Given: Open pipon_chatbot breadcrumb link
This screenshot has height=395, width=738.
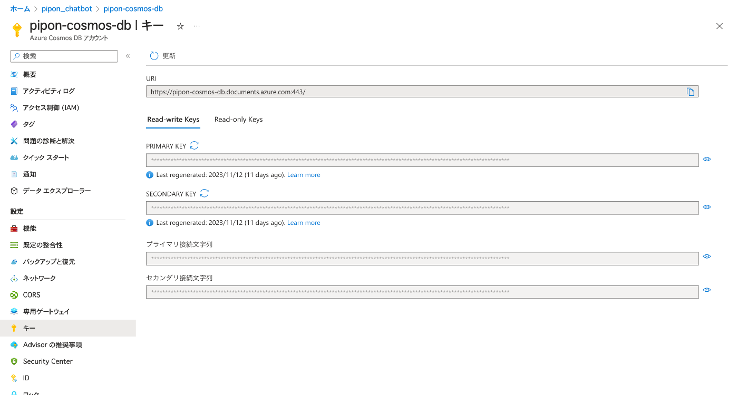Looking at the screenshot, I should coord(67,9).
